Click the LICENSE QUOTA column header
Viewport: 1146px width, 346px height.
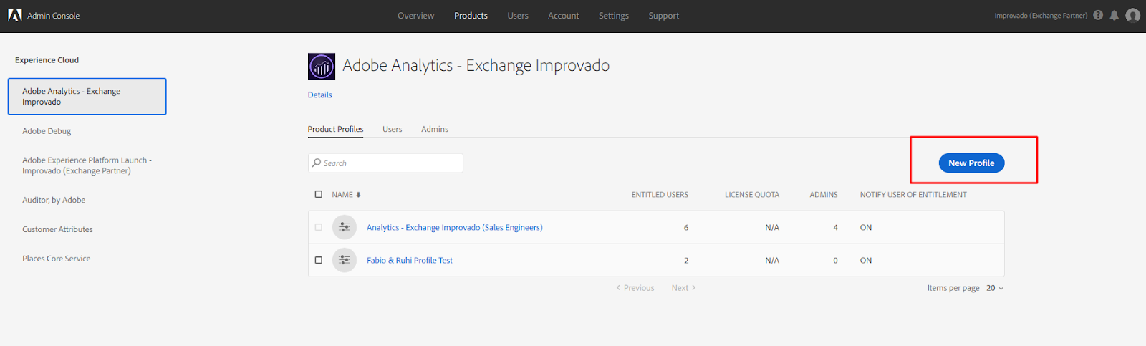[x=752, y=195]
